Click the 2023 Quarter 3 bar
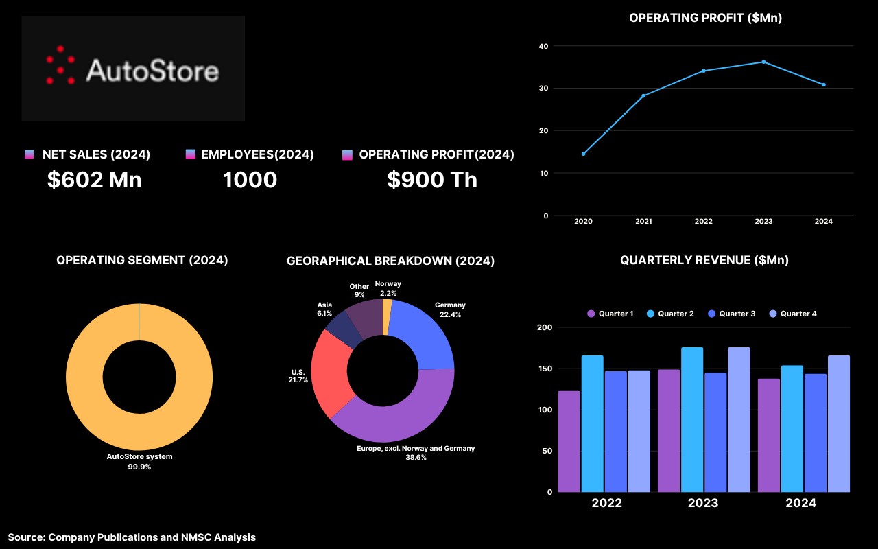878x549 pixels. (715, 432)
